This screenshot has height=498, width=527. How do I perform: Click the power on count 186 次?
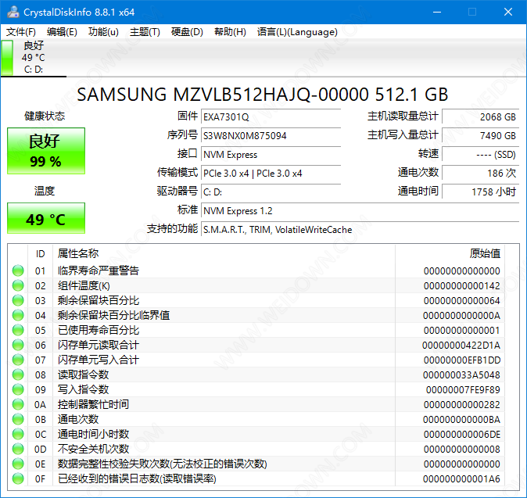pos(481,173)
